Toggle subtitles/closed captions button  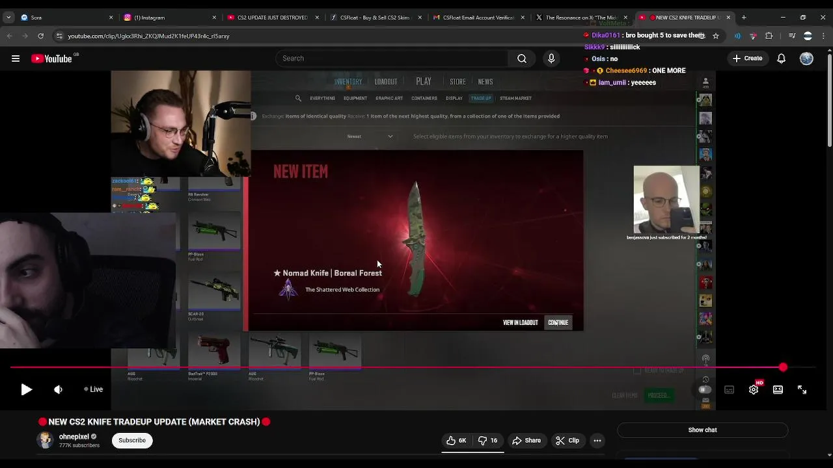click(730, 389)
